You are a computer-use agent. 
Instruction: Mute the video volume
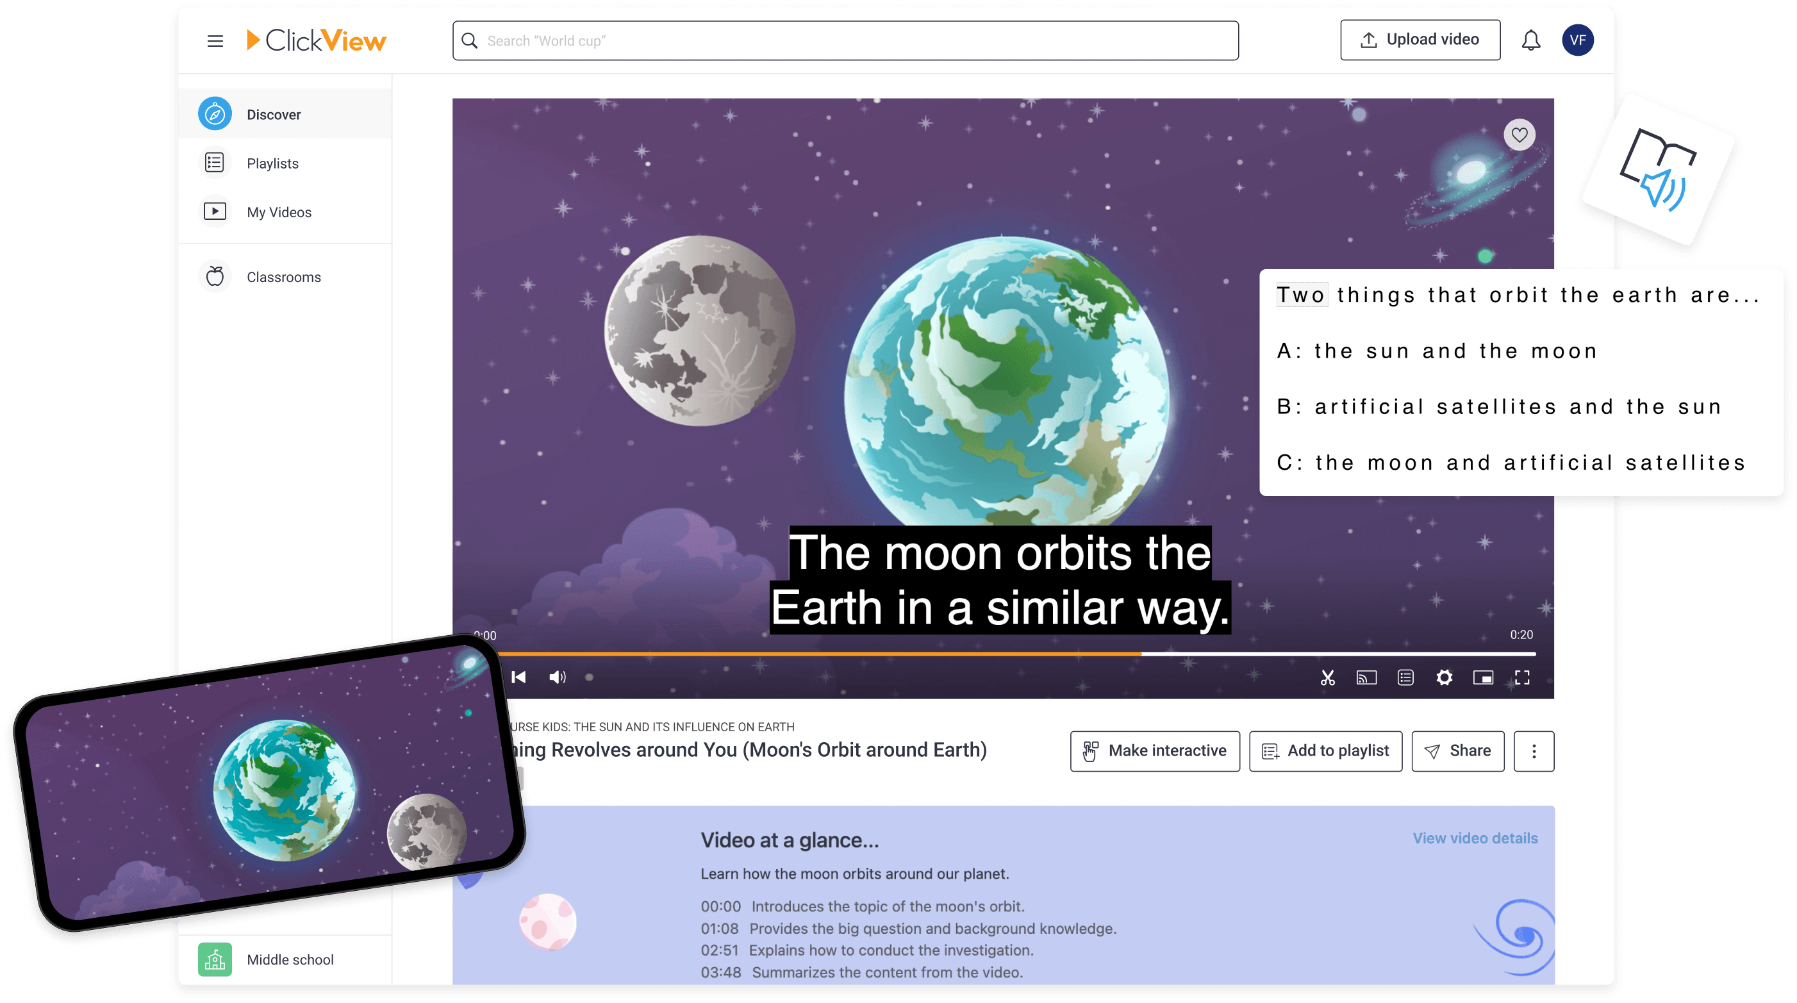pos(557,677)
